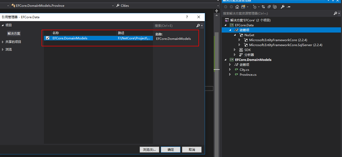Click the Home icon in Solution Explorer
This screenshot has height=157, width=342.
pos(237,7)
